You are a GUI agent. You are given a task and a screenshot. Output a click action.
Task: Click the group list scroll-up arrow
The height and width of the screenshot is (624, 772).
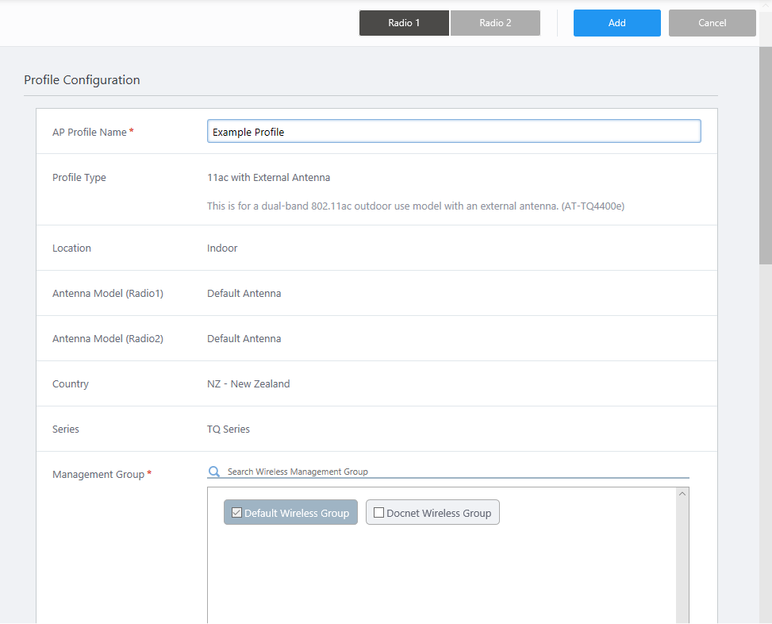tap(682, 494)
